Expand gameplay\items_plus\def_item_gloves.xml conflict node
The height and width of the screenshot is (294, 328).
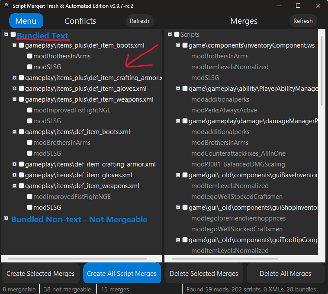click(x=14, y=89)
